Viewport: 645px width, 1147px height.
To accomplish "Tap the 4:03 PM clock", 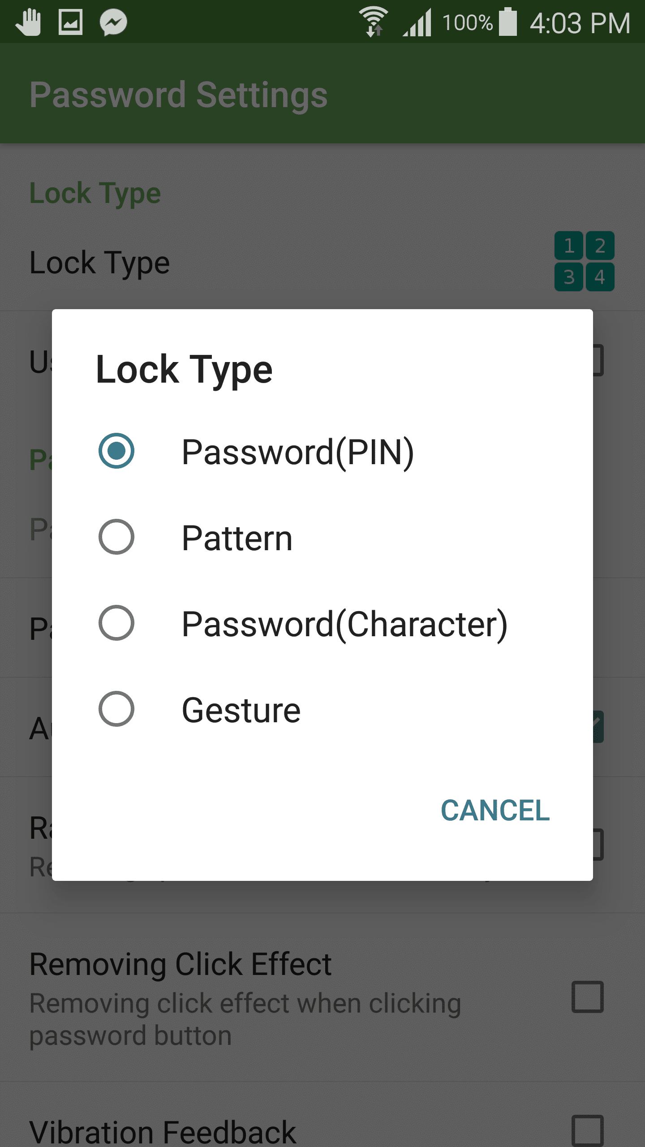I will coord(580,23).
